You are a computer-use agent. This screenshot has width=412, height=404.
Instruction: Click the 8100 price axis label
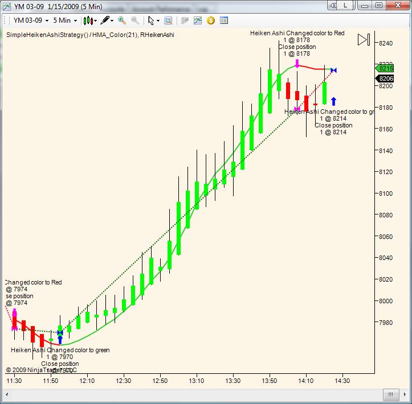386,193
